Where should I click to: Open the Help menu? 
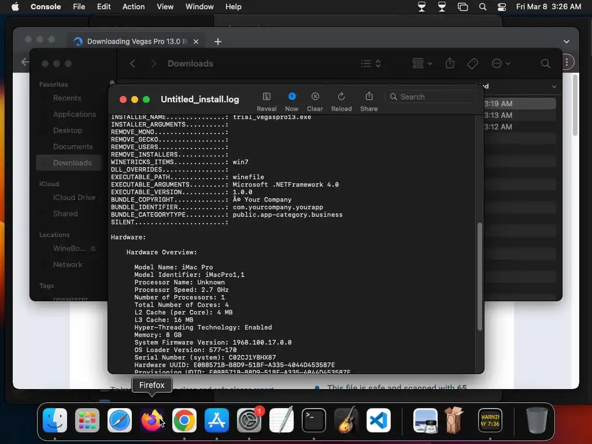(234, 7)
